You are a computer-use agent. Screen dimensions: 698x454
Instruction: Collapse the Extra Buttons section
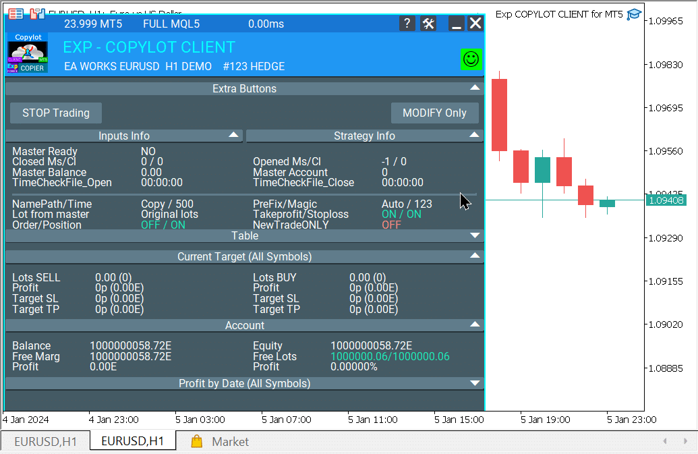pos(475,88)
